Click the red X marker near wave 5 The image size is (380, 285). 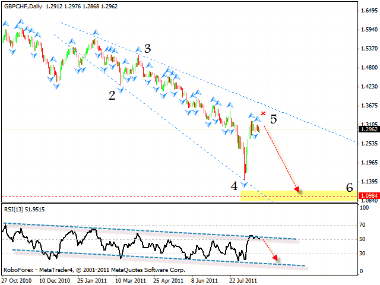(x=263, y=113)
